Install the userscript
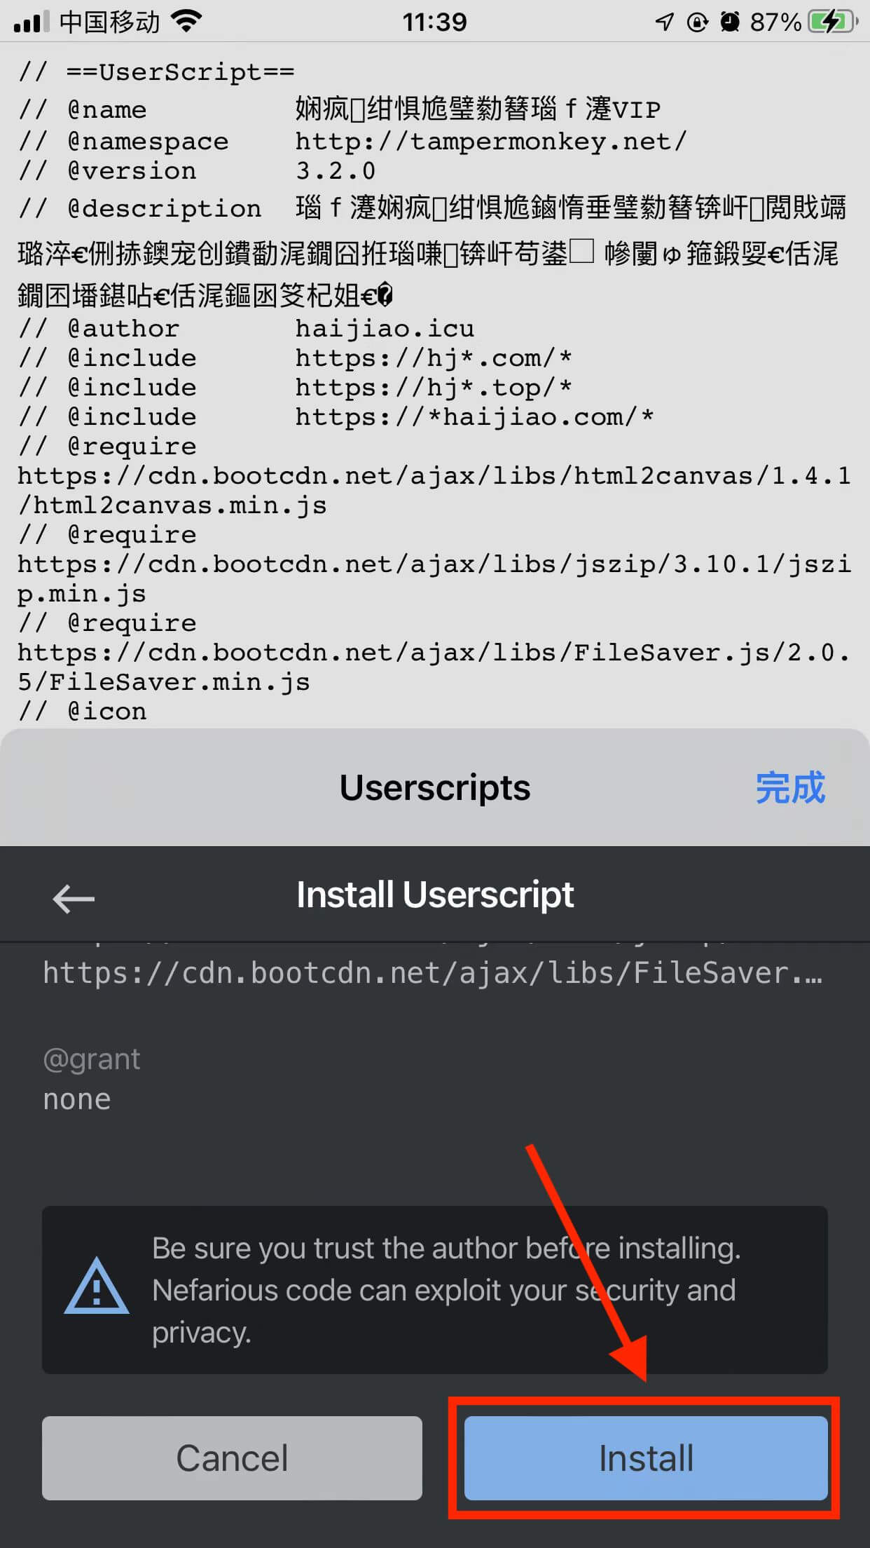The height and width of the screenshot is (1548, 870). tap(646, 1458)
